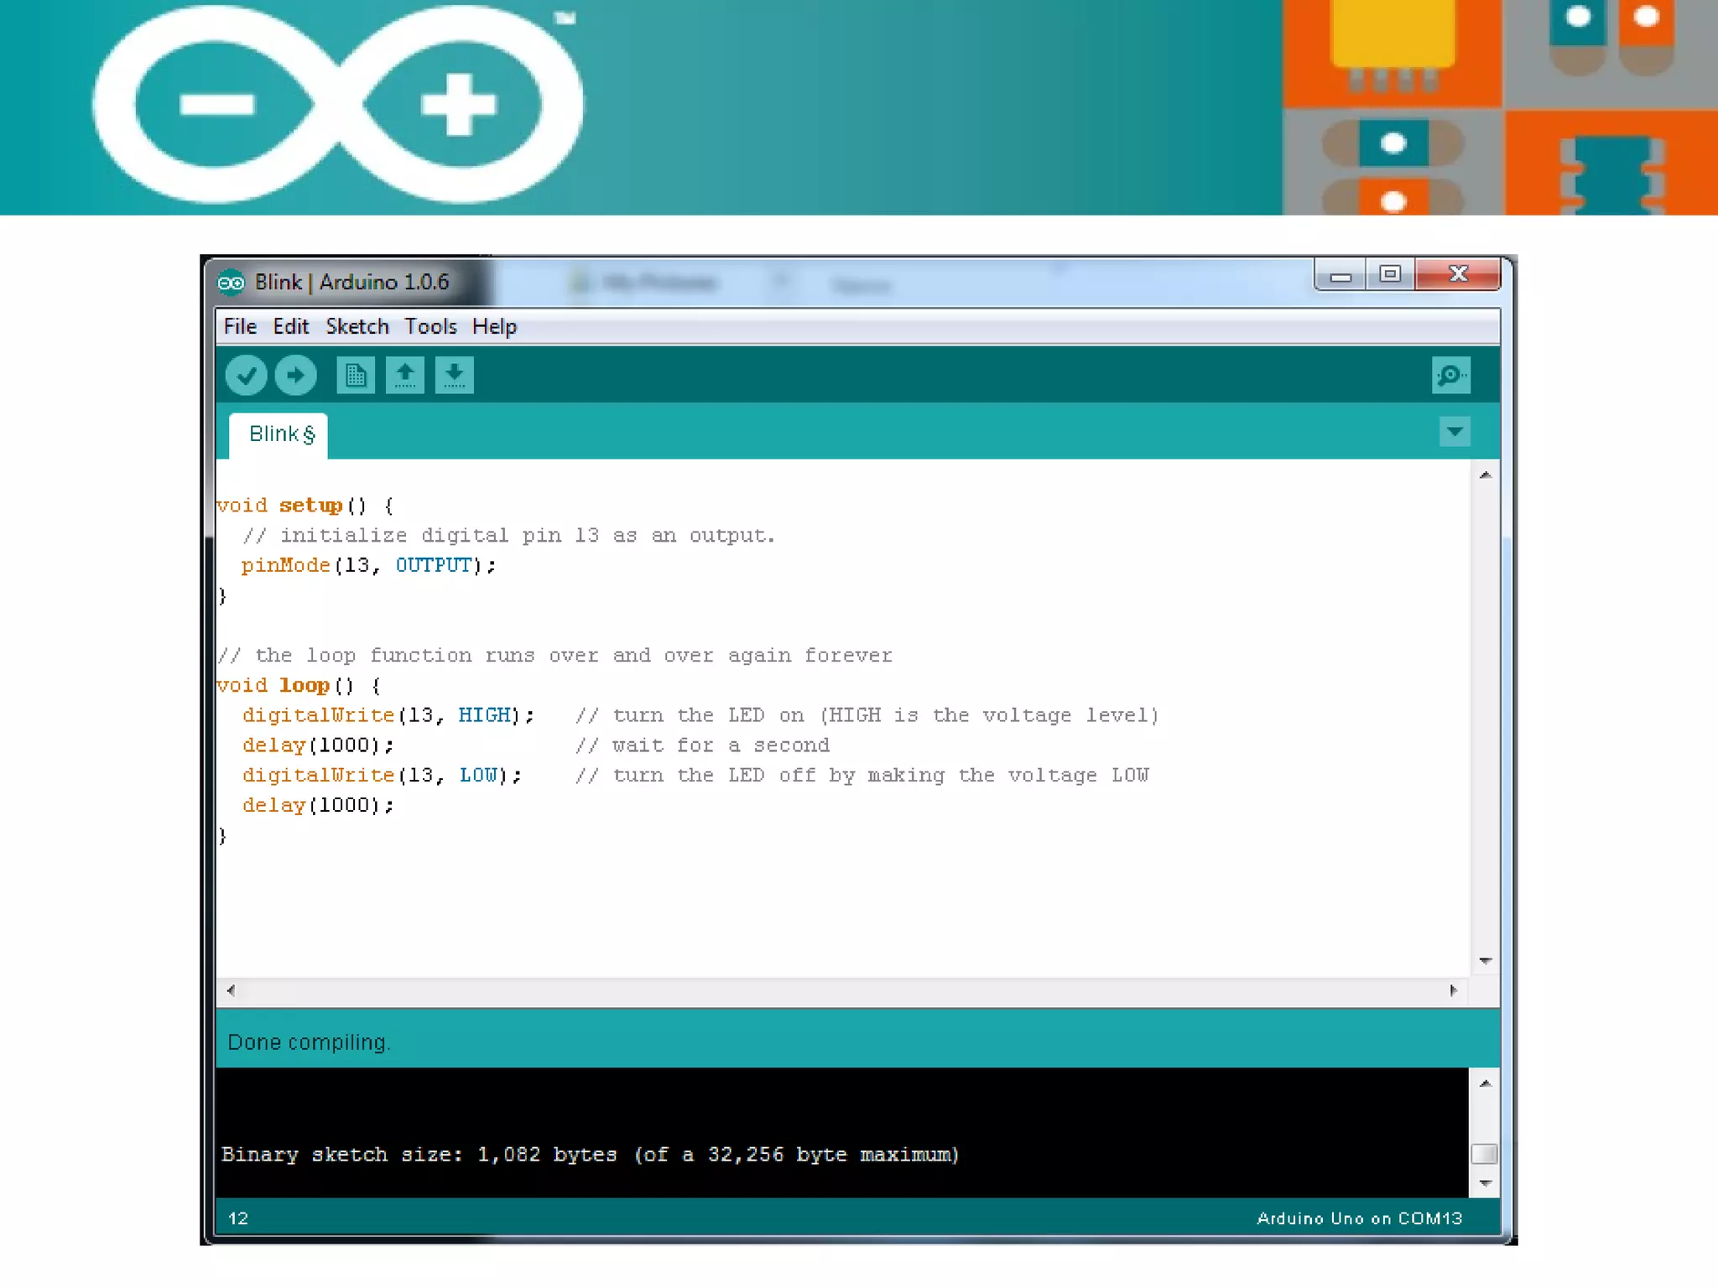Open the File menu
1718x1288 pixels.
[x=240, y=326]
